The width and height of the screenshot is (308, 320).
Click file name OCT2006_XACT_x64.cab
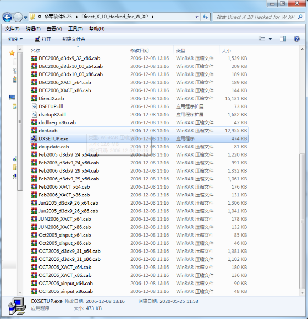pyautogui.click(x=65, y=268)
